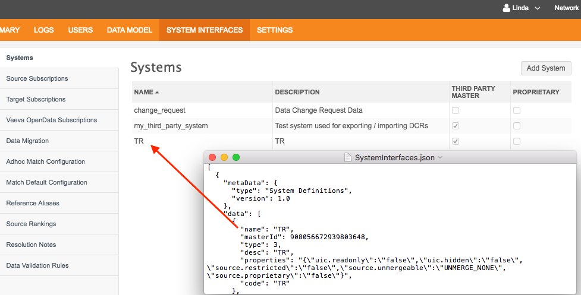Enable Proprietary for change_request row

(517, 110)
